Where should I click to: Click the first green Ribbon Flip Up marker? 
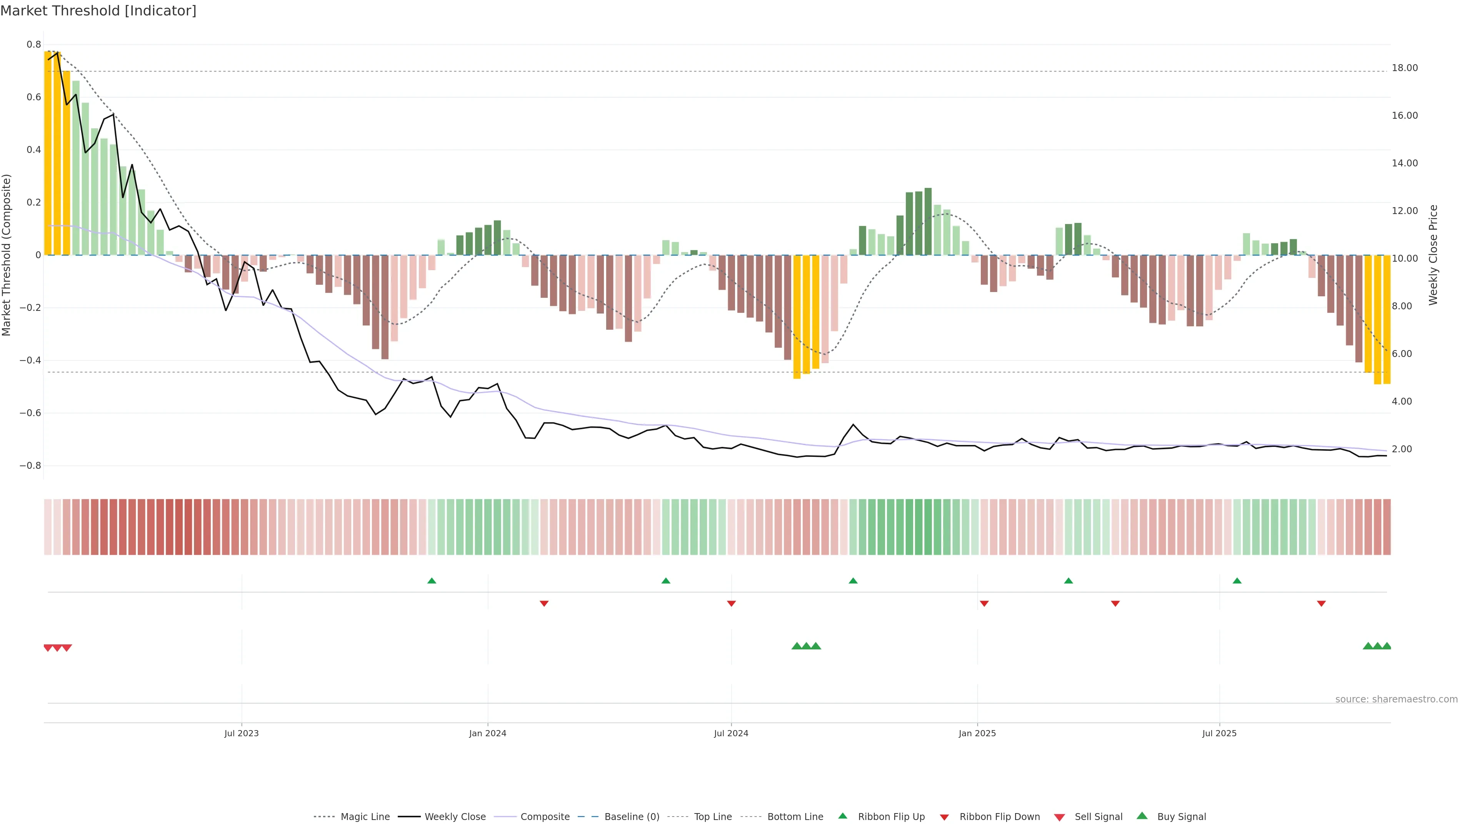(432, 581)
